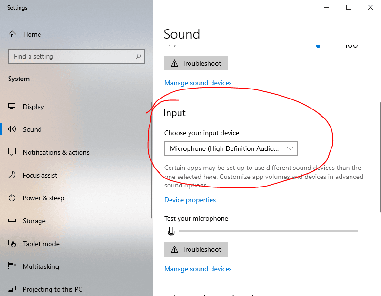Click Troubleshoot button under output volume
The height and width of the screenshot is (296, 381).
[x=196, y=63]
